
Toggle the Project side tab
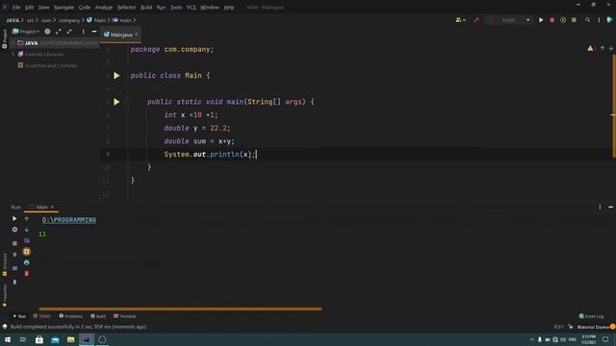5,39
